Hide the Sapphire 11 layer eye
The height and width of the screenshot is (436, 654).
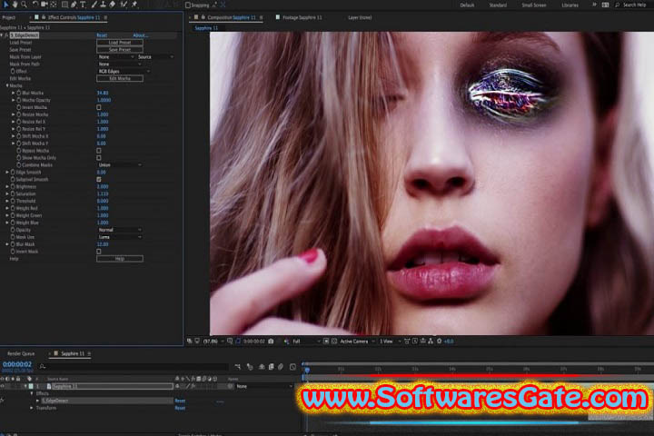click(2, 386)
